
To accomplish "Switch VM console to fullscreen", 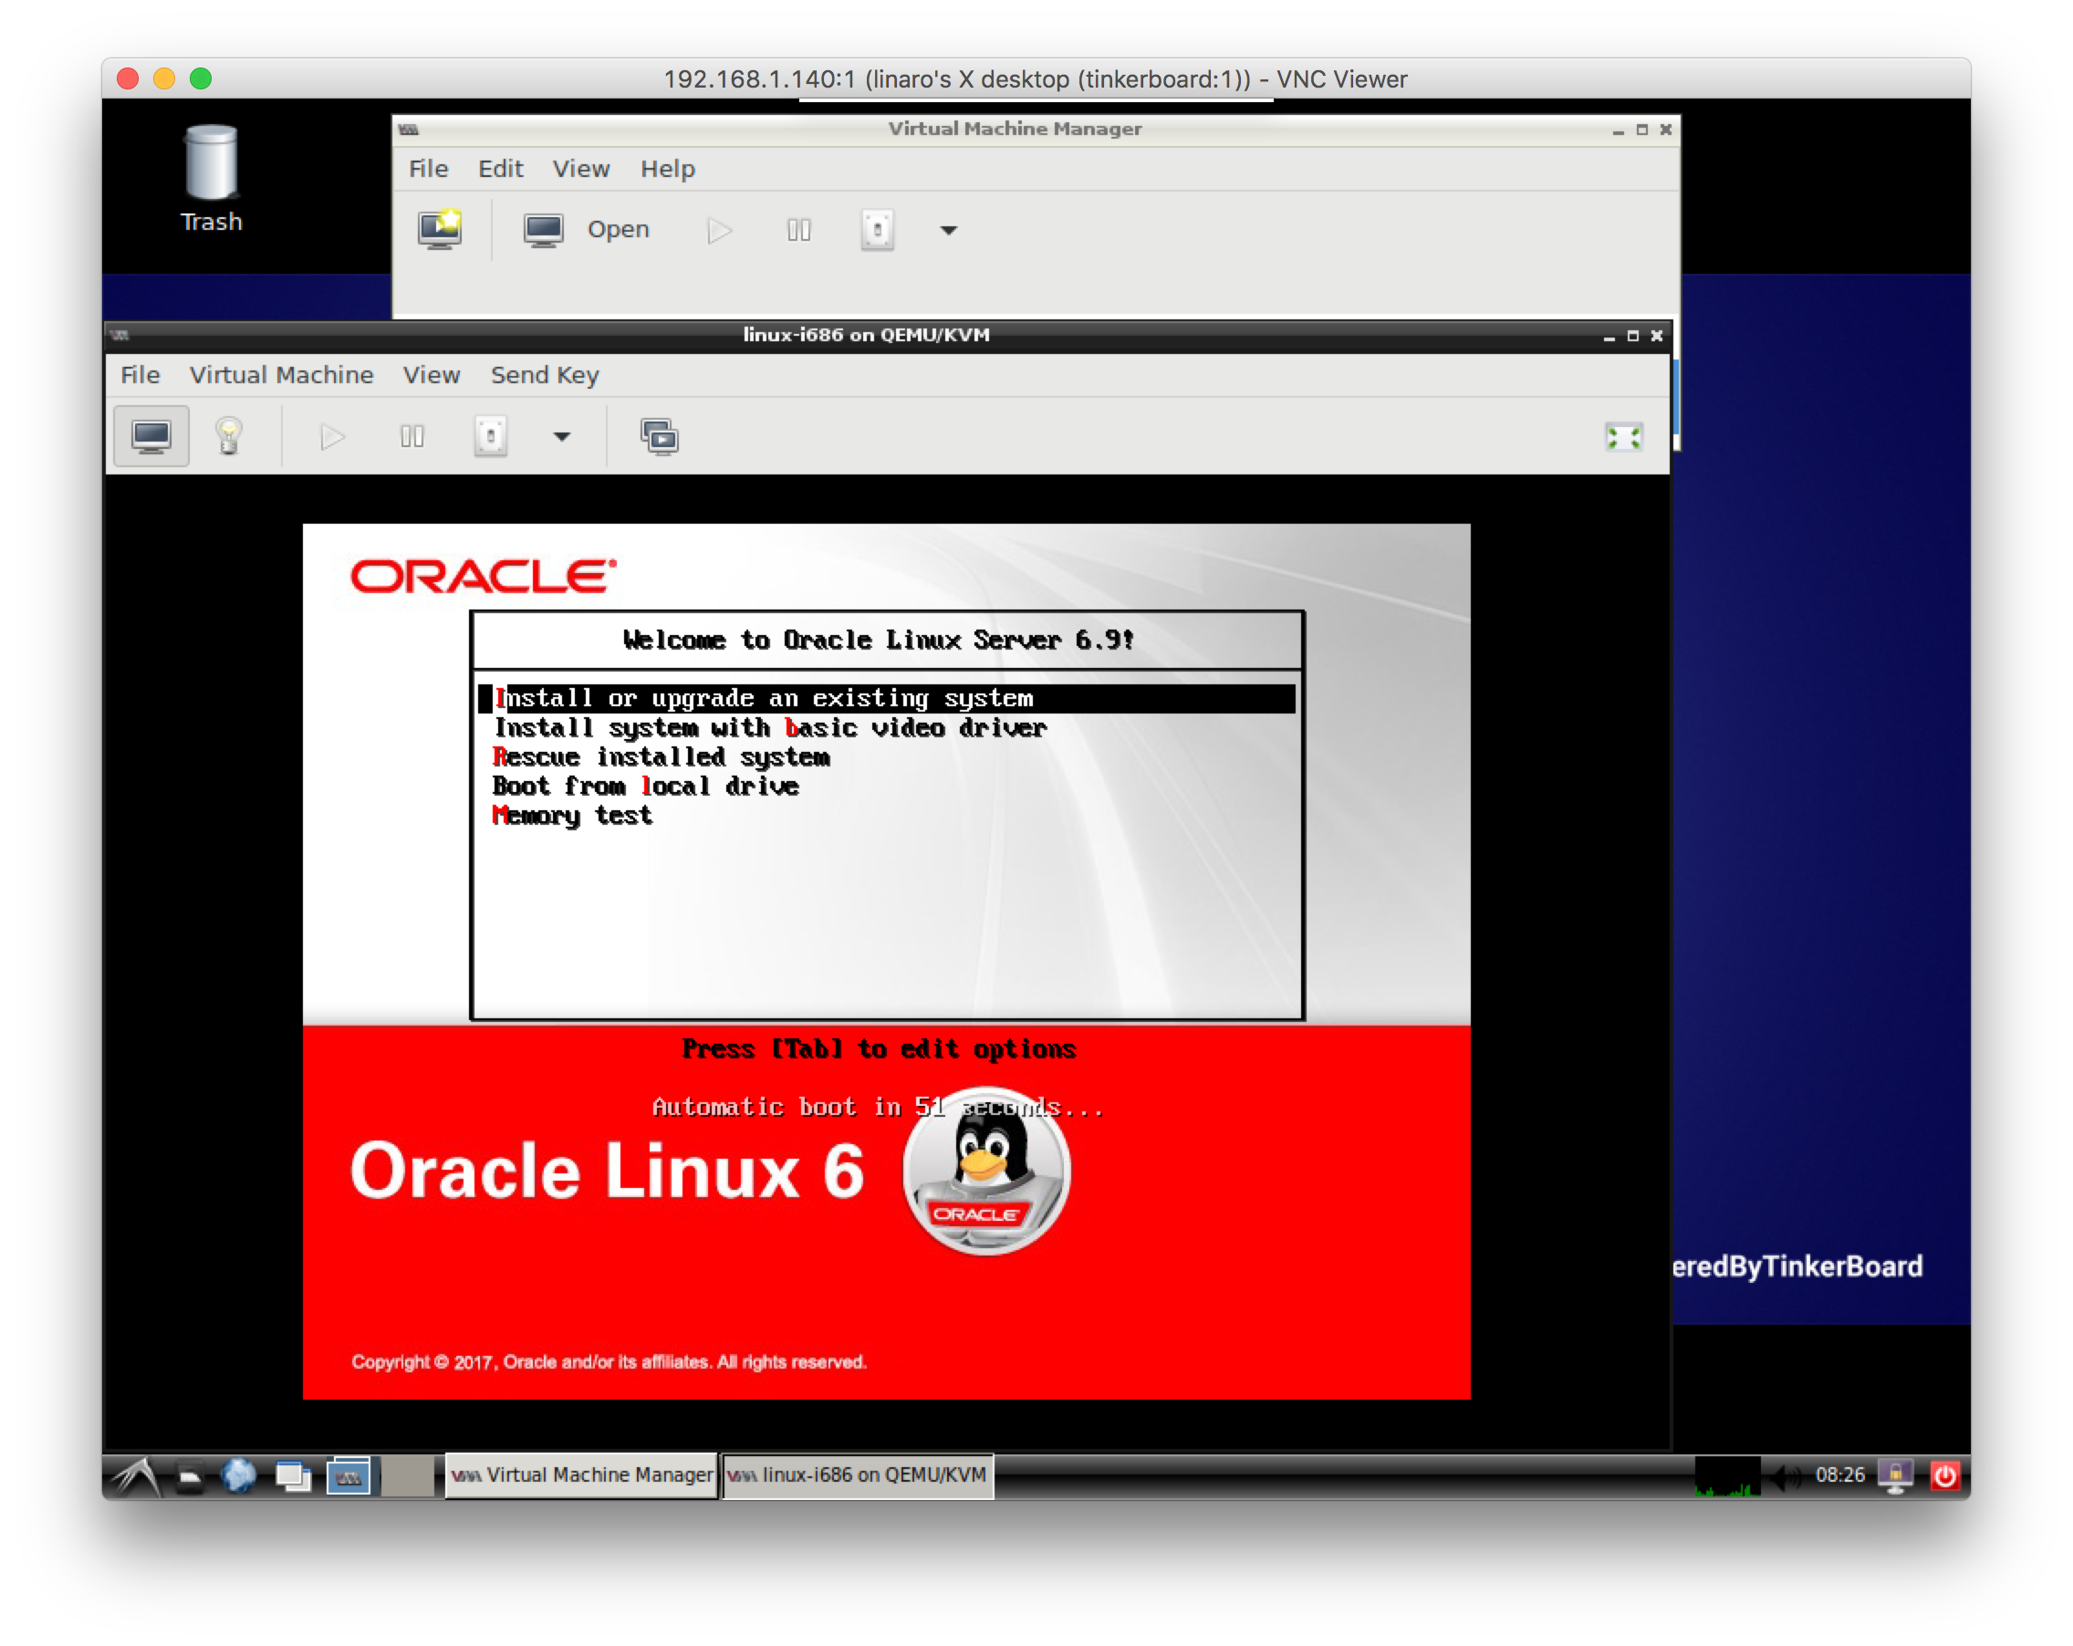I will click(x=1624, y=437).
